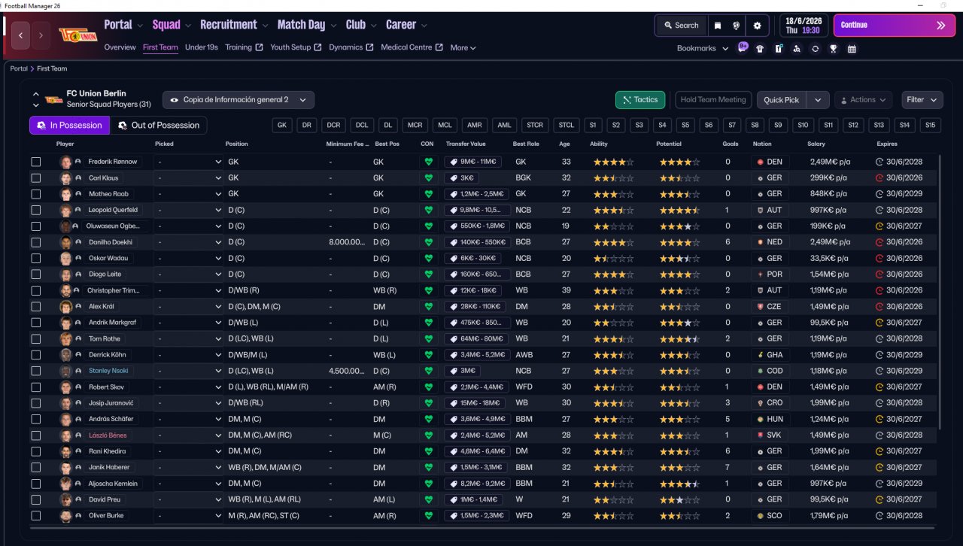
Task: Click the kit shirt shortcut icon
Action: coord(760,49)
